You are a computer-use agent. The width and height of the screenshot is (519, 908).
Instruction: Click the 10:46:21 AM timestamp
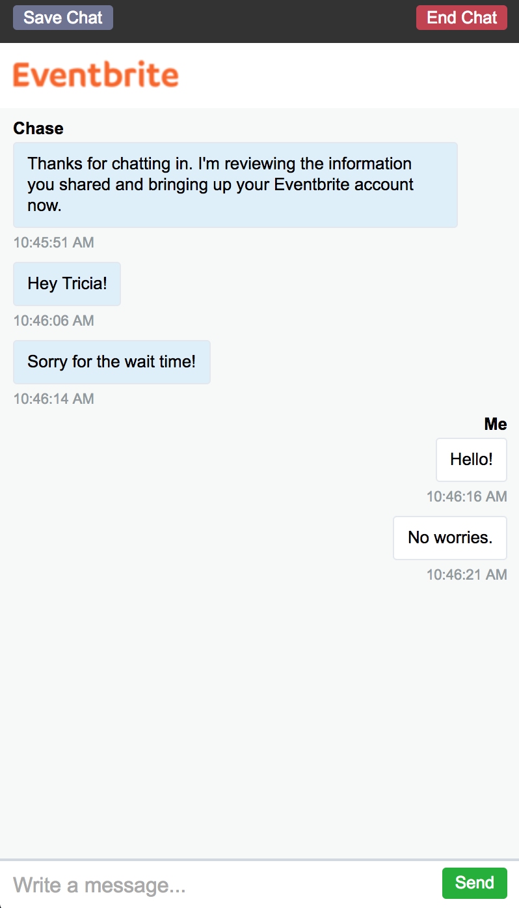466,575
